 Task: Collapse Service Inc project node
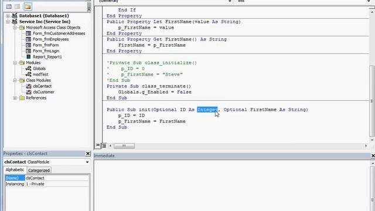pyautogui.click(x=8, y=22)
